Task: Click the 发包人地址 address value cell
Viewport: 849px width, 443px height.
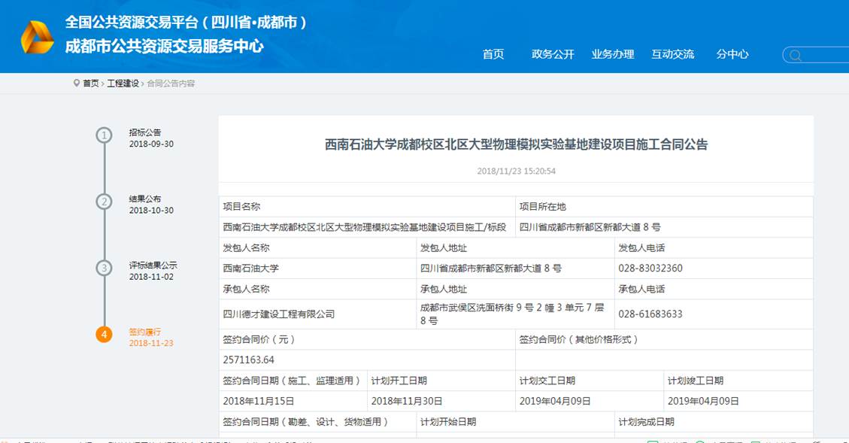Action: click(515, 268)
